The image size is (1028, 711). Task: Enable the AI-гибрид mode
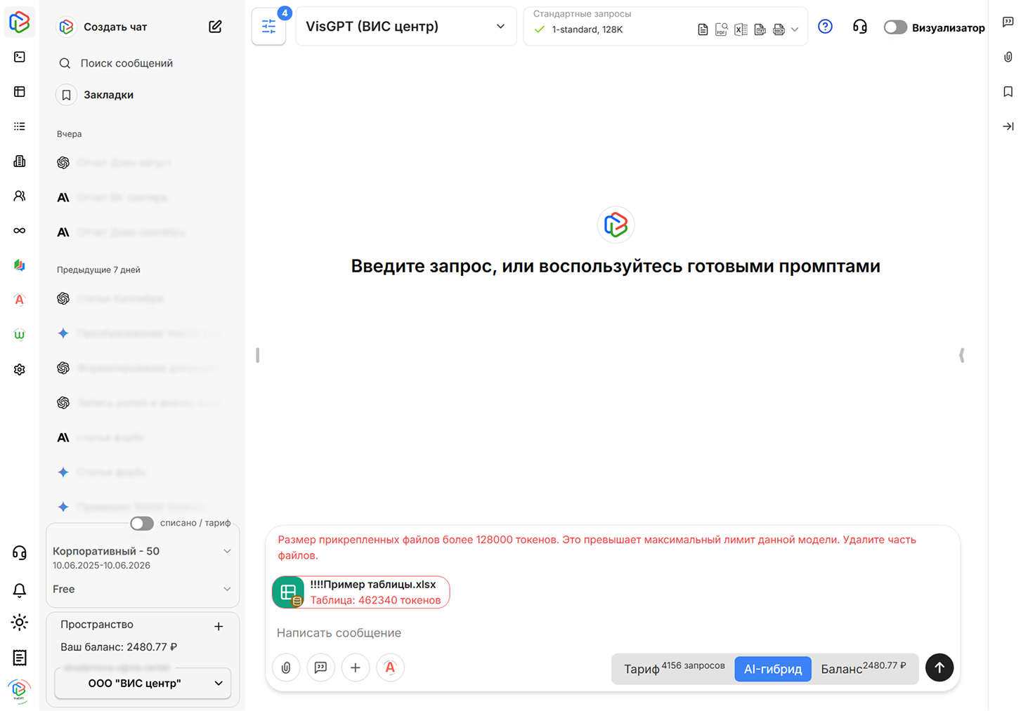pyautogui.click(x=772, y=669)
